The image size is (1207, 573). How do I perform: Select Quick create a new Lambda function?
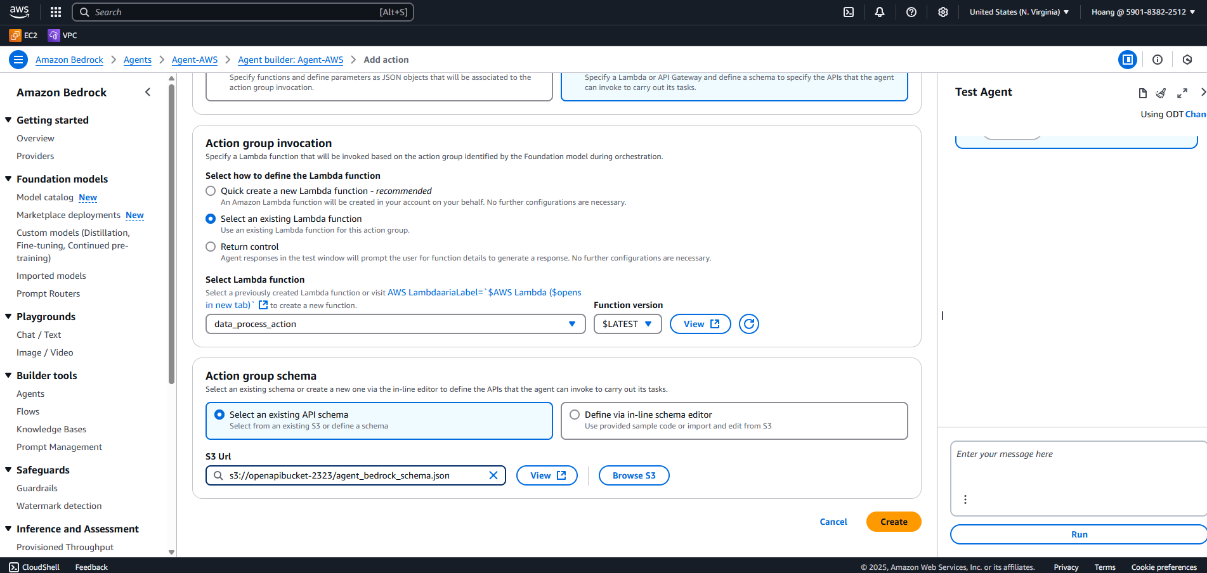click(x=211, y=191)
